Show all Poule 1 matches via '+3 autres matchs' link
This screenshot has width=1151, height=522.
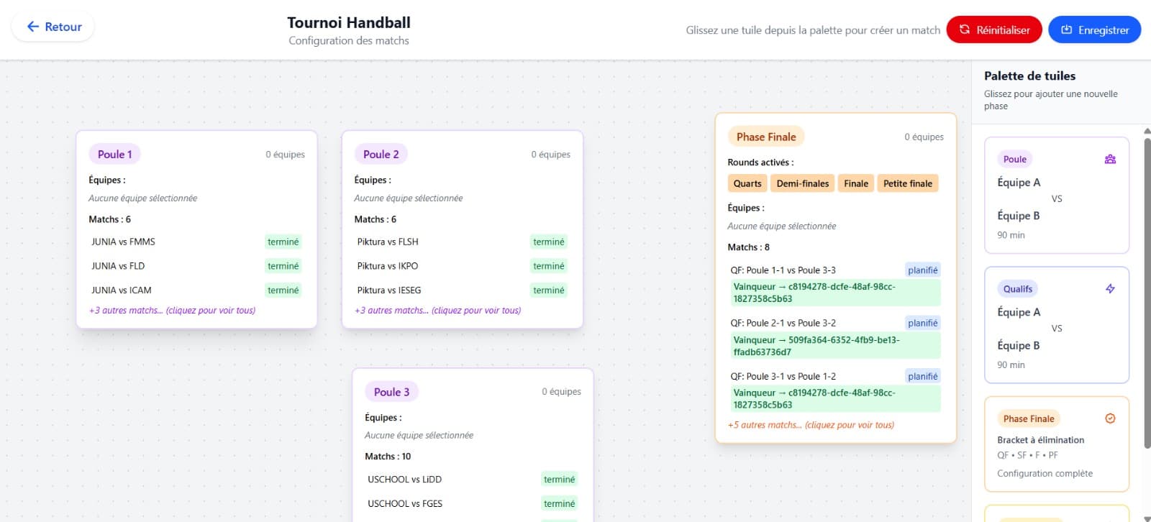172,311
